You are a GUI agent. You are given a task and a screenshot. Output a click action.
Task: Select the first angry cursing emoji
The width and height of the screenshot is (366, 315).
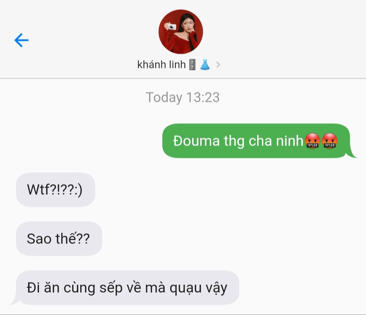[x=312, y=141]
